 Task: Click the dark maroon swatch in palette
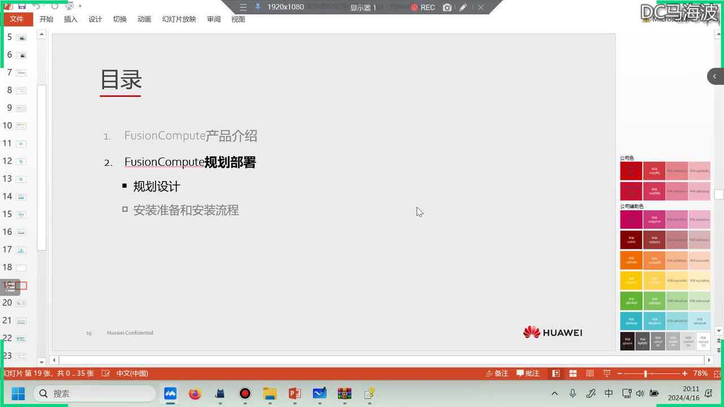click(631, 240)
